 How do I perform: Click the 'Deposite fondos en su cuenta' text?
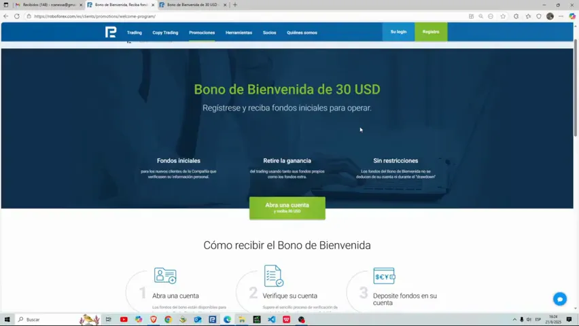tap(405, 299)
